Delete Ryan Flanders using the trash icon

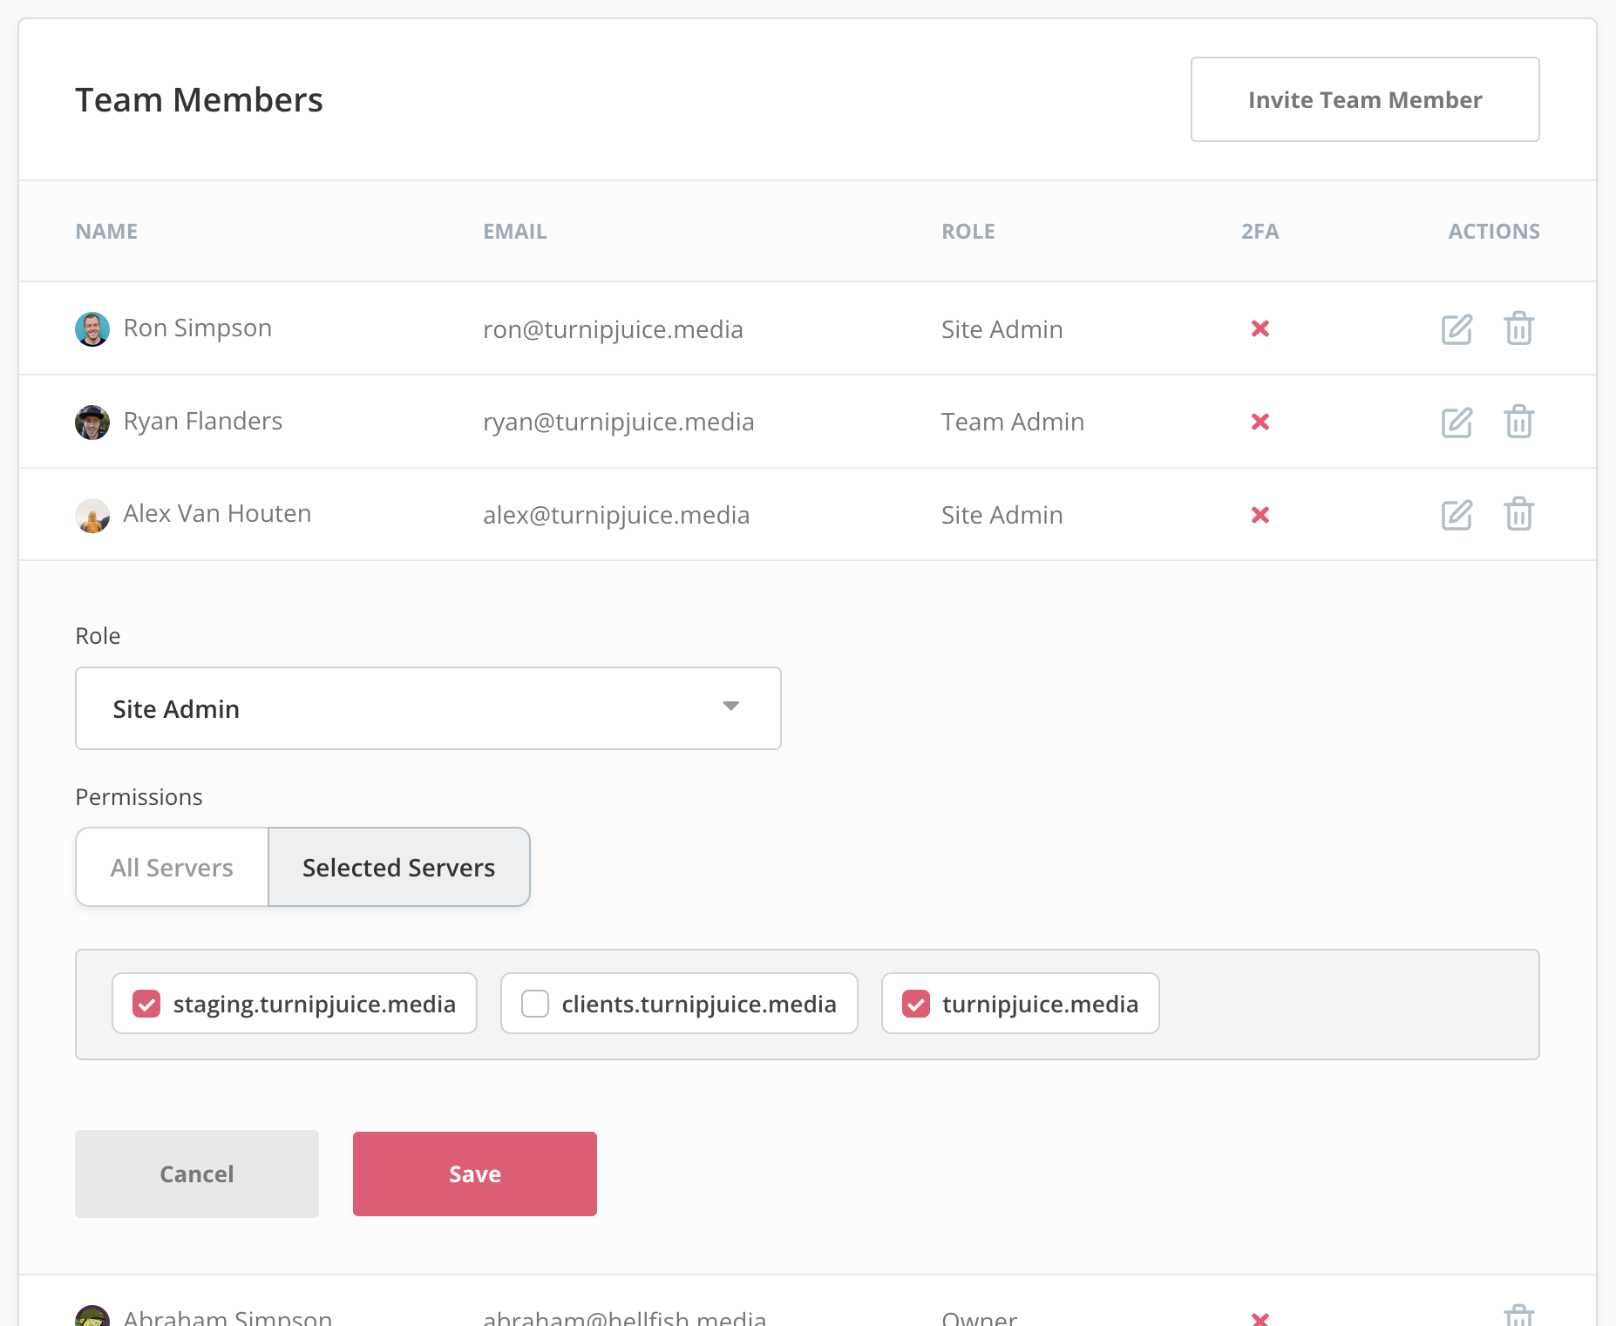pos(1519,422)
